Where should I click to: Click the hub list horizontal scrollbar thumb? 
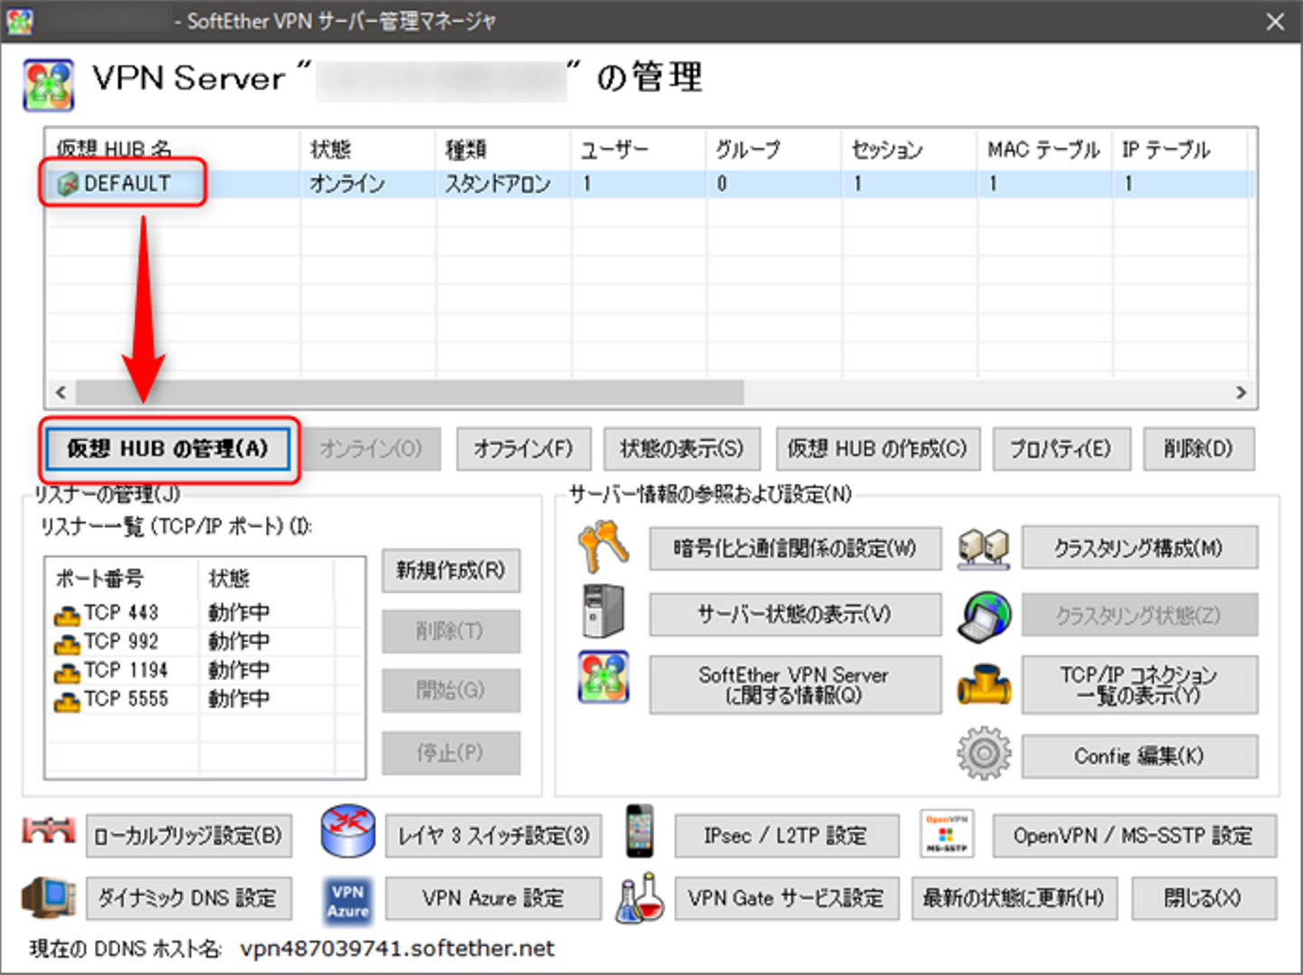(410, 393)
